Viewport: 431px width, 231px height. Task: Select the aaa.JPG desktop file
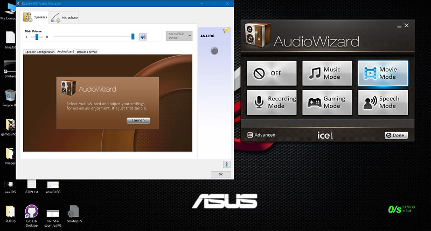10,187
